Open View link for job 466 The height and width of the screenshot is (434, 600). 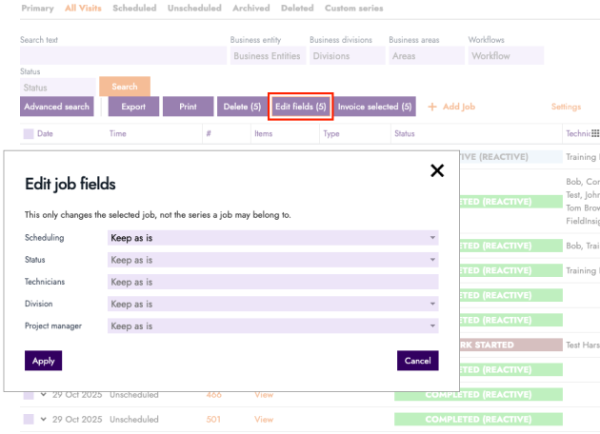pos(263,394)
